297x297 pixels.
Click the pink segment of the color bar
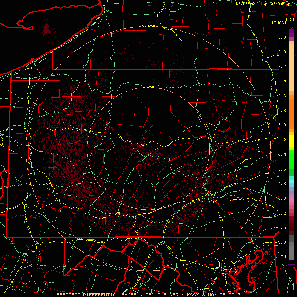(x=291, y=200)
